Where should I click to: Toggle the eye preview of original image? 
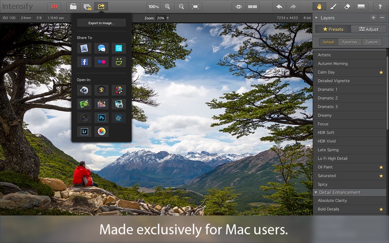pyautogui.click(x=238, y=7)
